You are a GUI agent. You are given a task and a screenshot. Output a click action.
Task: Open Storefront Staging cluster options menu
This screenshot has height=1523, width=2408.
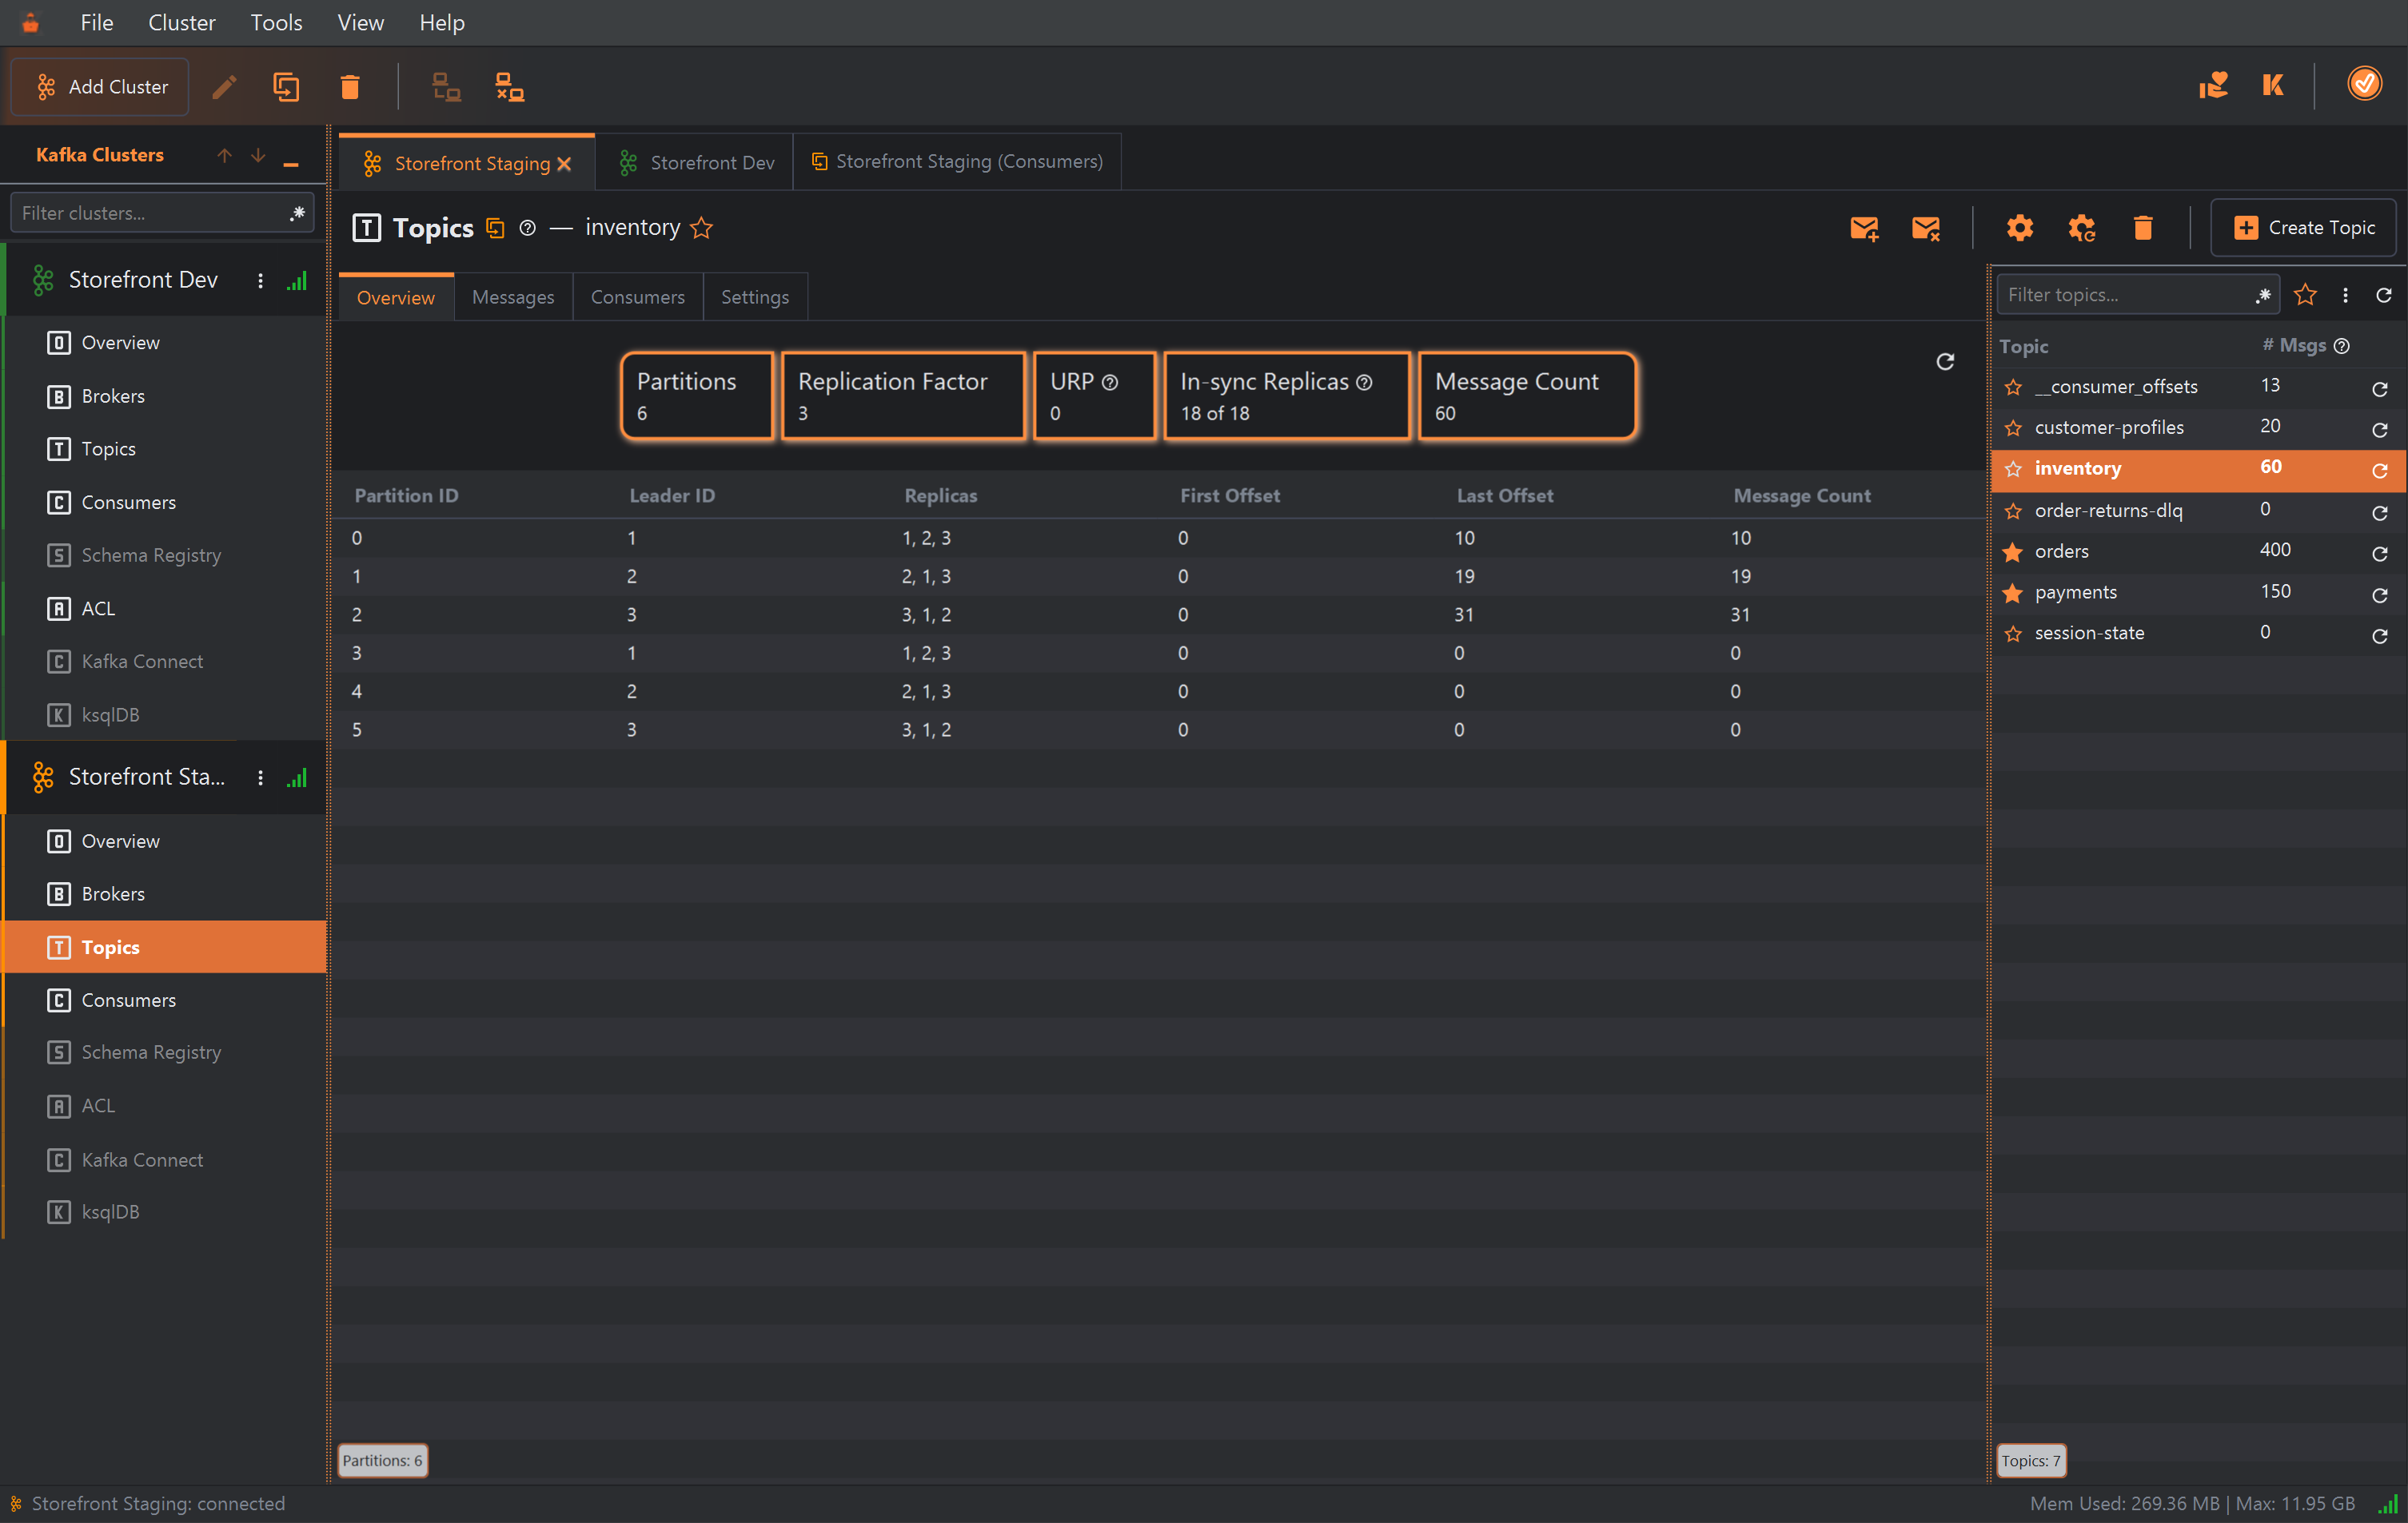click(260, 777)
